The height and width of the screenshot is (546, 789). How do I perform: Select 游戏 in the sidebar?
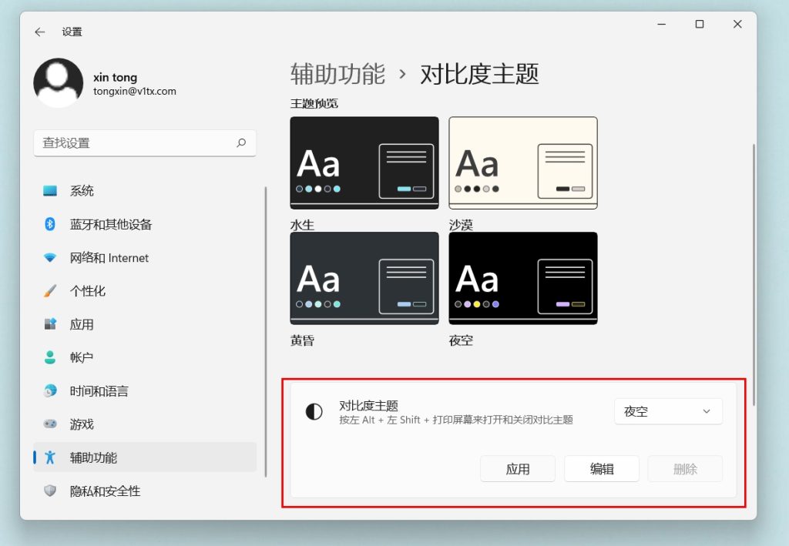pyautogui.click(x=145, y=424)
